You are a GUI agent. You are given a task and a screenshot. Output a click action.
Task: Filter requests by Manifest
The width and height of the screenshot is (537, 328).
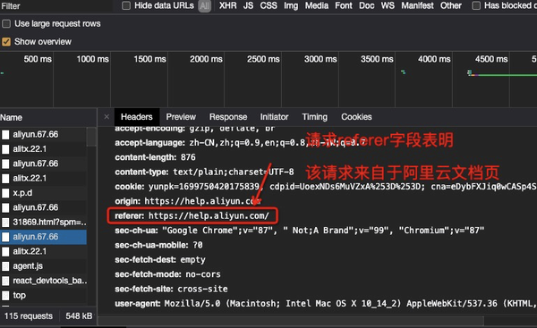pyautogui.click(x=417, y=6)
